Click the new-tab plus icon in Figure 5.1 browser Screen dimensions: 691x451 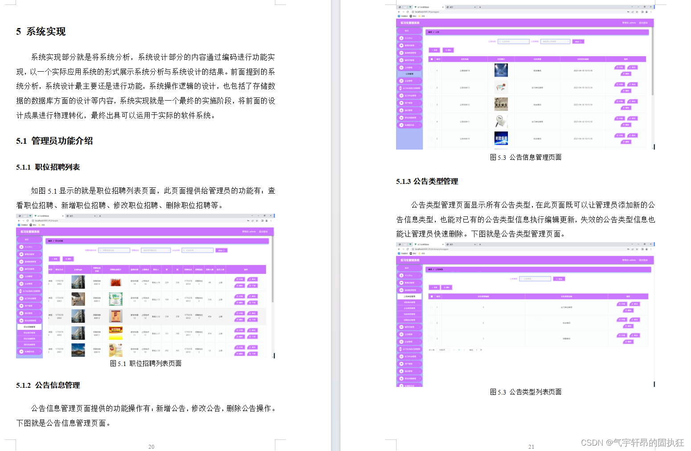[x=100, y=216]
